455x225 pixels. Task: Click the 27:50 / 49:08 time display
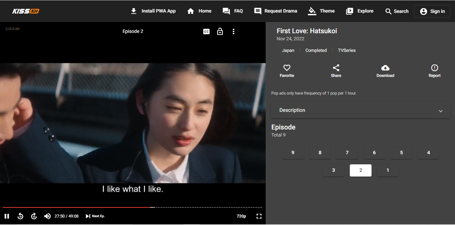(67, 216)
